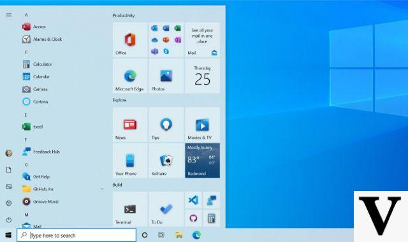Open the Calculator small tile in Build group
Viewport: 408px width, 242px height.
point(211,218)
